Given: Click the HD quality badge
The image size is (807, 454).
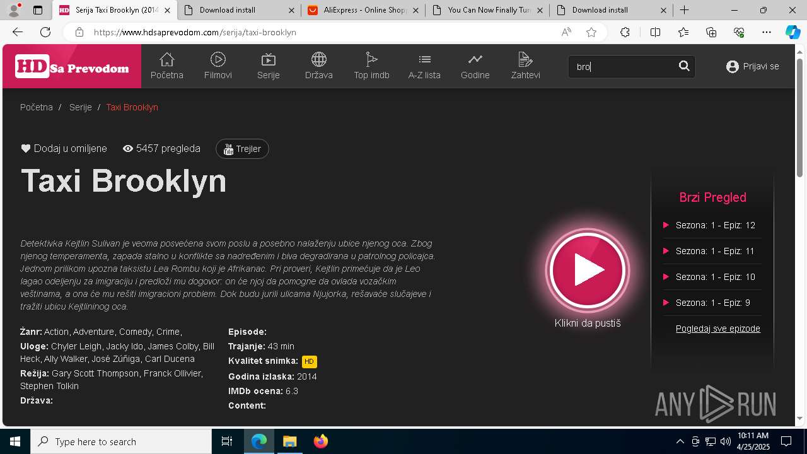Looking at the screenshot, I should (309, 361).
